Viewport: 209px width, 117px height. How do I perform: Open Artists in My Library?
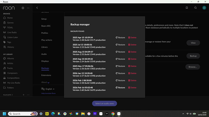[8, 63]
